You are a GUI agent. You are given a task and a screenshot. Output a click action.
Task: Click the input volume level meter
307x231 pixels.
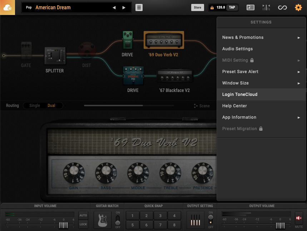[x=40, y=214]
